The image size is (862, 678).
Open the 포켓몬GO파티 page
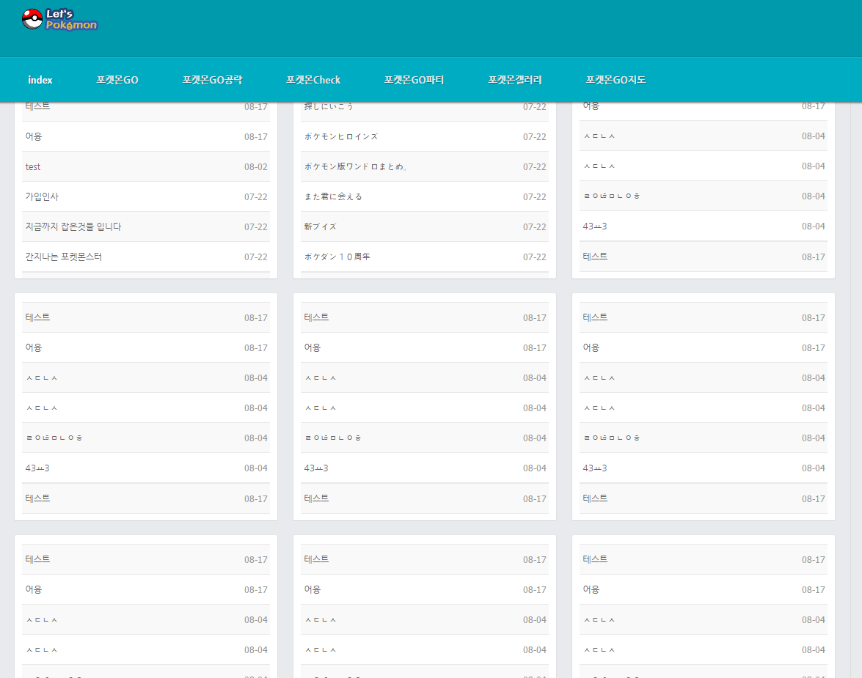point(414,80)
